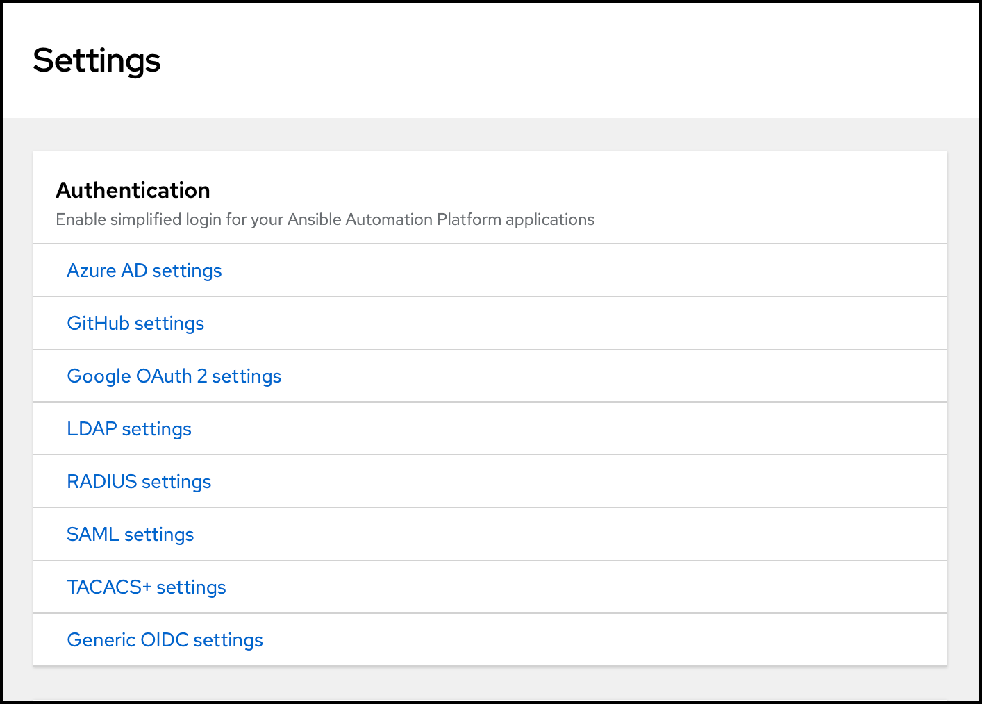Open LDAP settings page
Viewport: 982px width, 704px height.
coord(129,429)
